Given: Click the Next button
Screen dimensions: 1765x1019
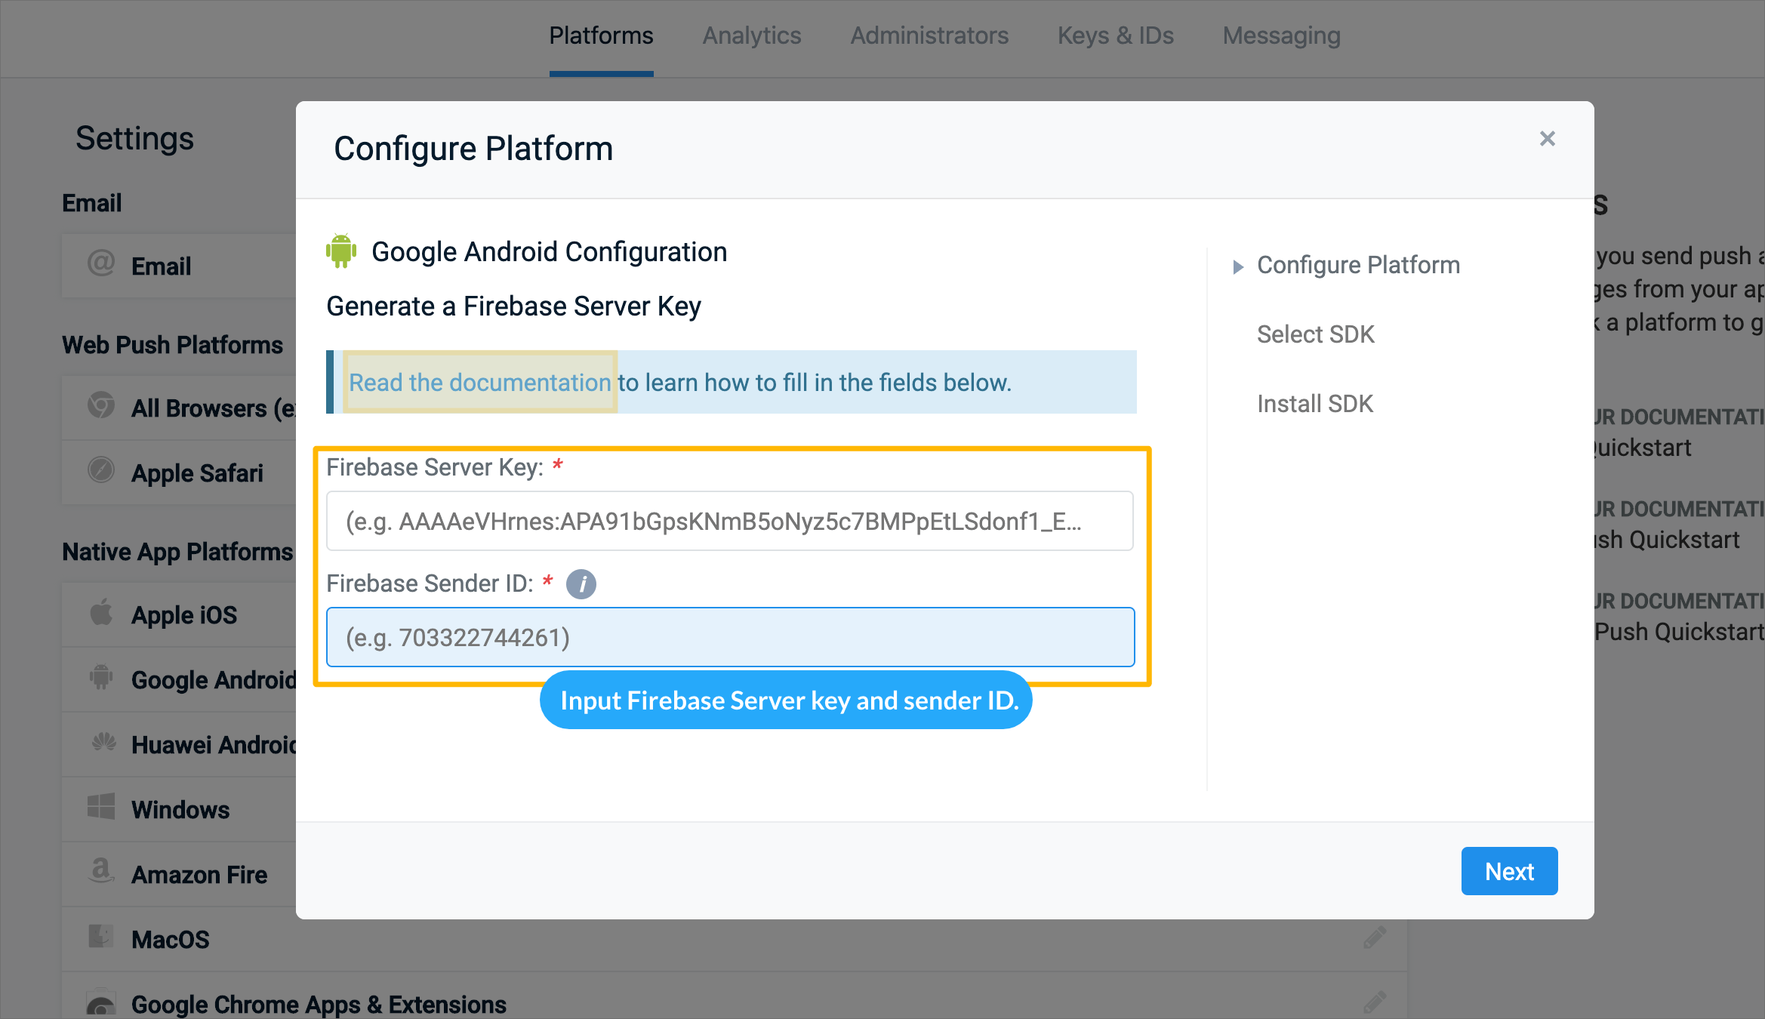Looking at the screenshot, I should (x=1509, y=871).
